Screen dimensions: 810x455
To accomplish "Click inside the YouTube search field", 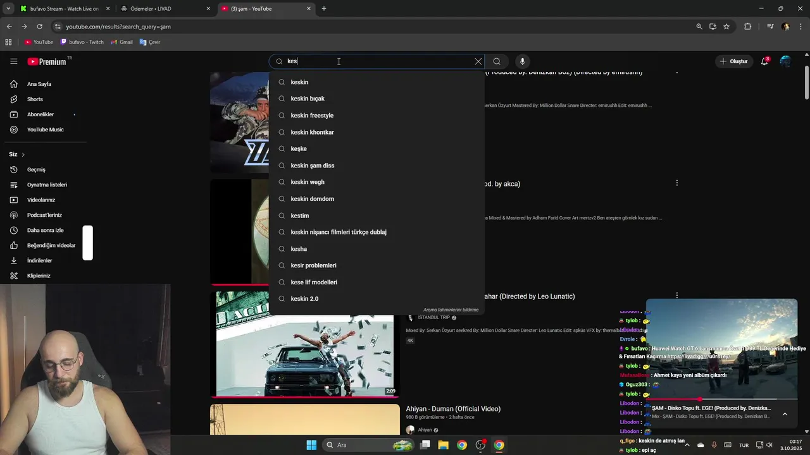I will (377, 61).
